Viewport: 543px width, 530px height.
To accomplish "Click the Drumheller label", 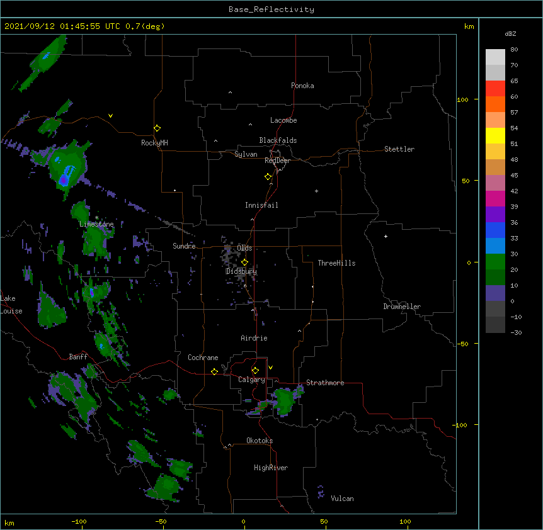I will click(x=402, y=307).
